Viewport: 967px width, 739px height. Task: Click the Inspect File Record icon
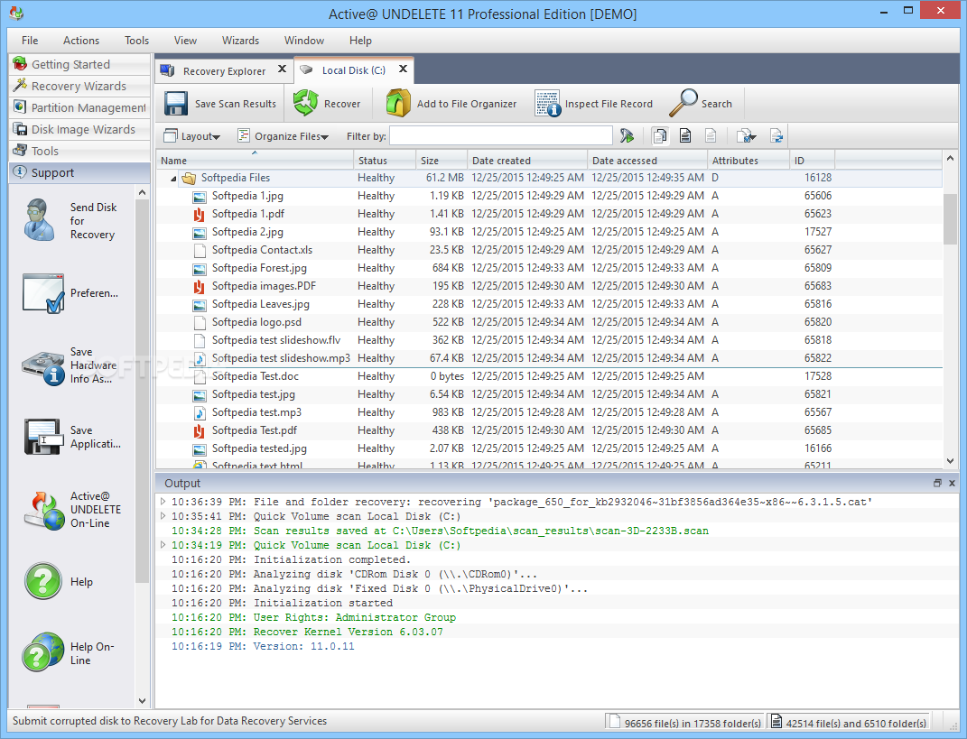[548, 104]
